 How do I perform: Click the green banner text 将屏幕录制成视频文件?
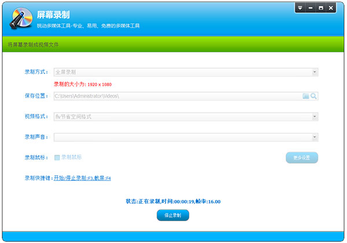click(33, 45)
